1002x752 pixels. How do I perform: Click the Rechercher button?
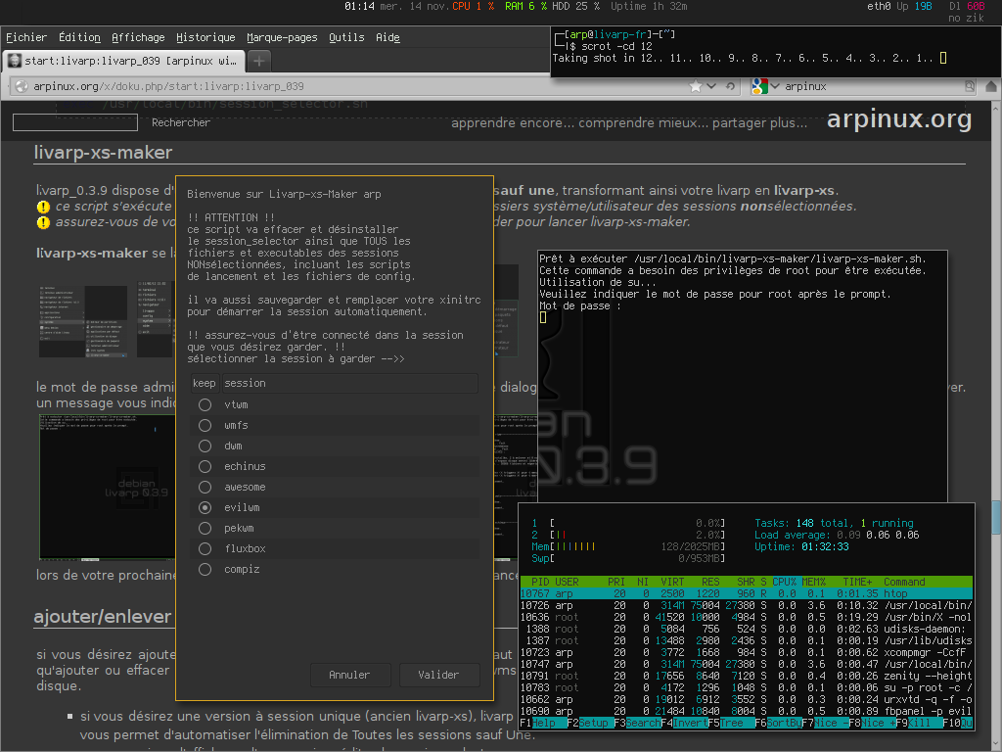[181, 122]
